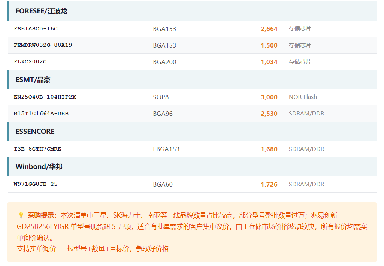Click 存储芯片 label in FEMDRW032G-88A19 row
Viewport: 384px width, 266px height.
coord(300,45)
